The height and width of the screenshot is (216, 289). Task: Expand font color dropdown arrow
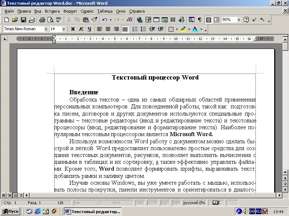point(201,29)
